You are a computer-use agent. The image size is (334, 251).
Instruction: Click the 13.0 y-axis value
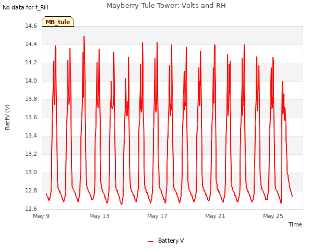coord(31,173)
